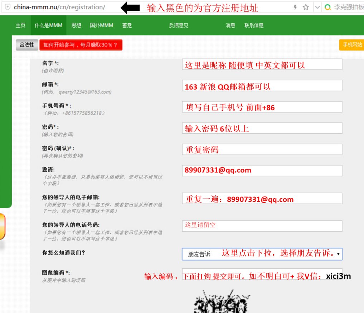Open the 思想 menu
Screen dimensions: 364x313
pyautogui.click(x=76, y=25)
